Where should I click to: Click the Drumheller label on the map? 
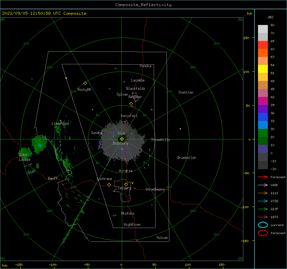[187, 158]
